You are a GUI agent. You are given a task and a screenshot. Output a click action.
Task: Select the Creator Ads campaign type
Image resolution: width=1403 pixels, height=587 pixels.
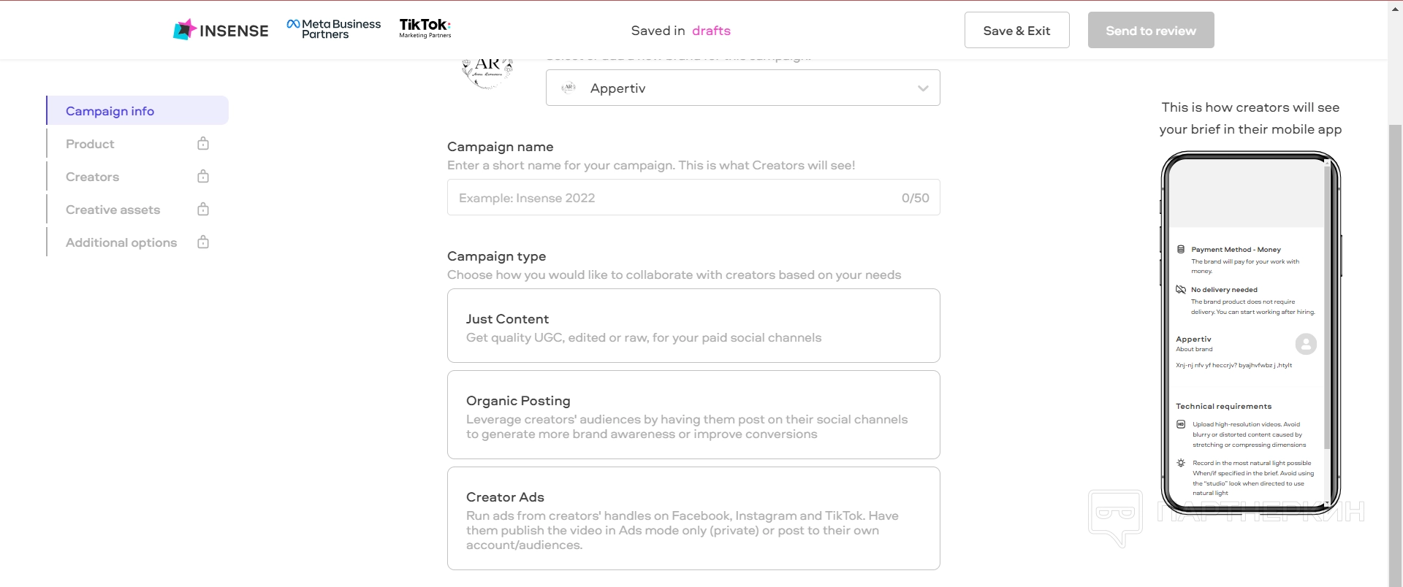click(x=693, y=518)
